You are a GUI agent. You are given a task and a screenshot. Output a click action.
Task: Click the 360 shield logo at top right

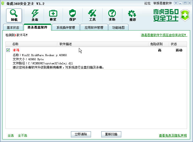tap(185, 15)
